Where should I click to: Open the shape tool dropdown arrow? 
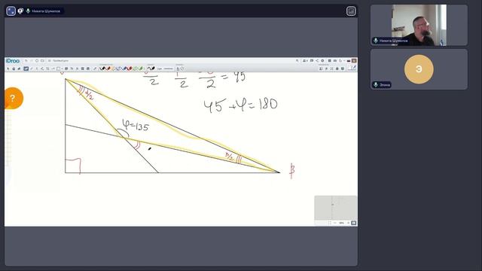(62, 69)
